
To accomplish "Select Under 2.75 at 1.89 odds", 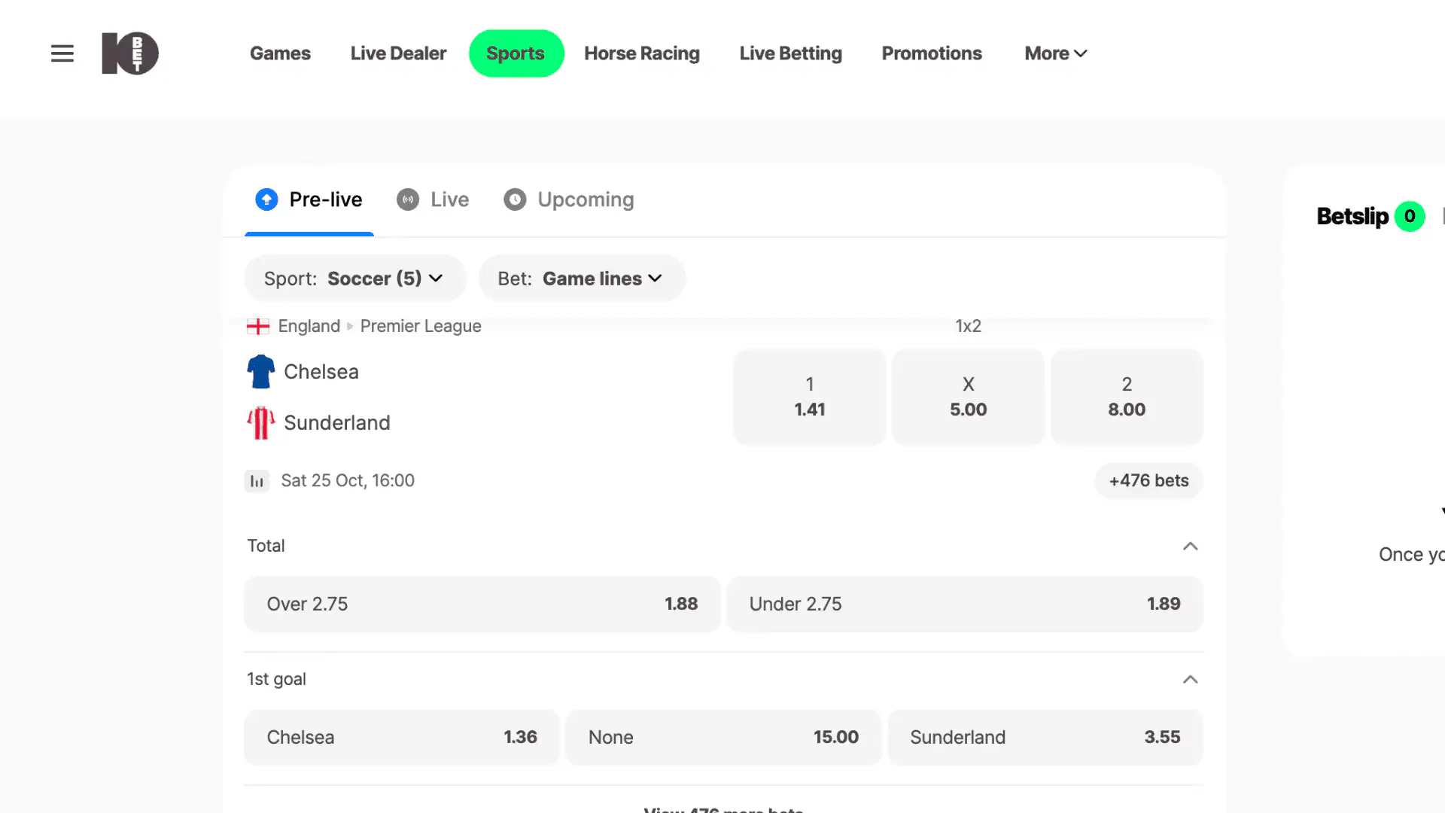I will click(x=964, y=604).
